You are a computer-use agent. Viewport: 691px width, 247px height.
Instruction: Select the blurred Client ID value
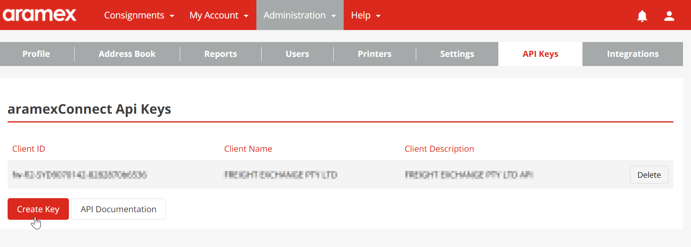(x=80, y=175)
